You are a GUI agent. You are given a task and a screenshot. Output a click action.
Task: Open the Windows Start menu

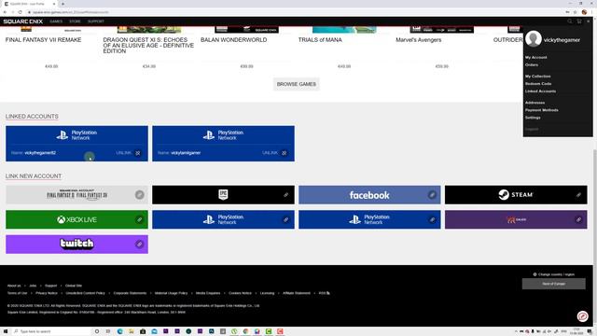(6, 331)
